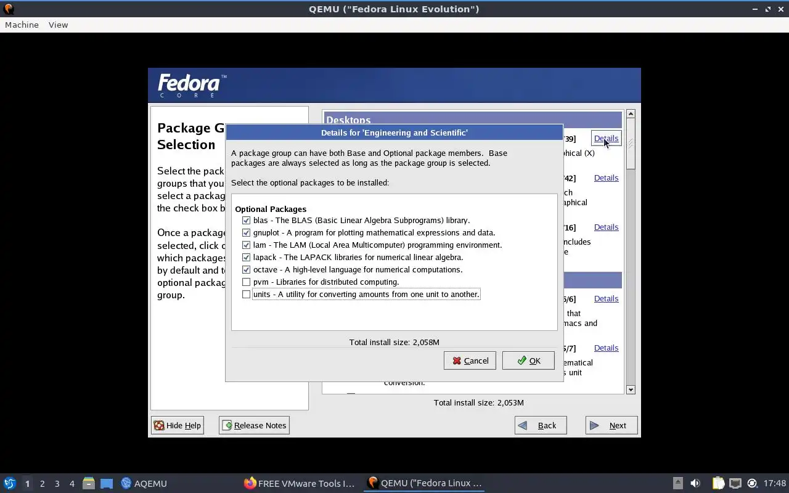The height and width of the screenshot is (493, 789).
Task: Click the Fedora Core logo
Action: click(192, 86)
